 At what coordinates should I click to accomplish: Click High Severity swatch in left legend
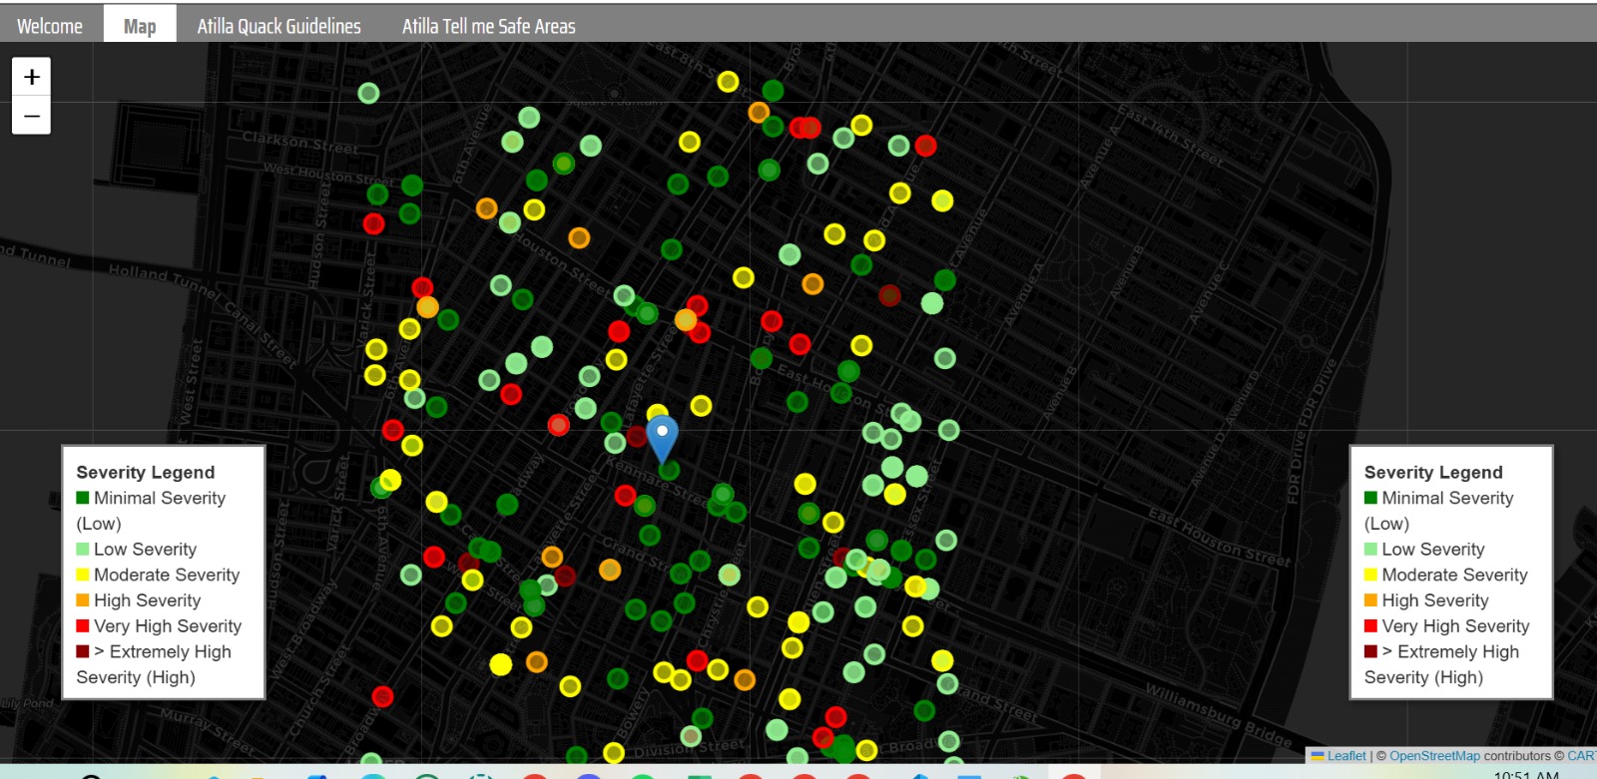[x=83, y=600]
